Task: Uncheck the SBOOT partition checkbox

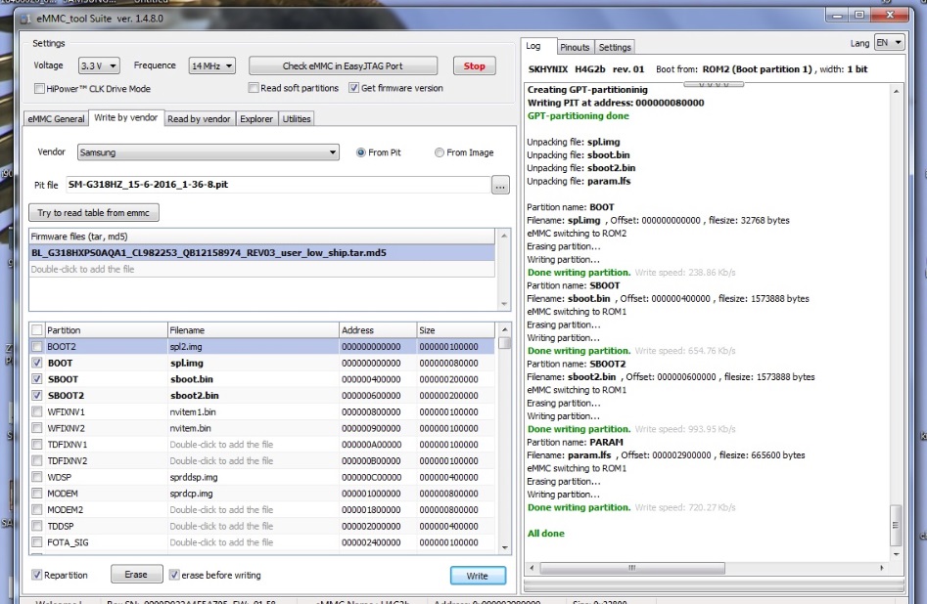Action: [37, 379]
